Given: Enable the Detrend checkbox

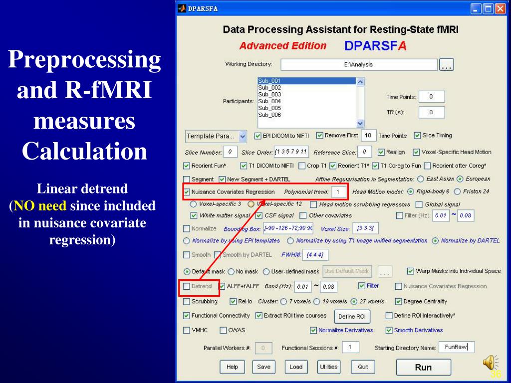Looking at the screenshot, I should (x=187, y=286).
